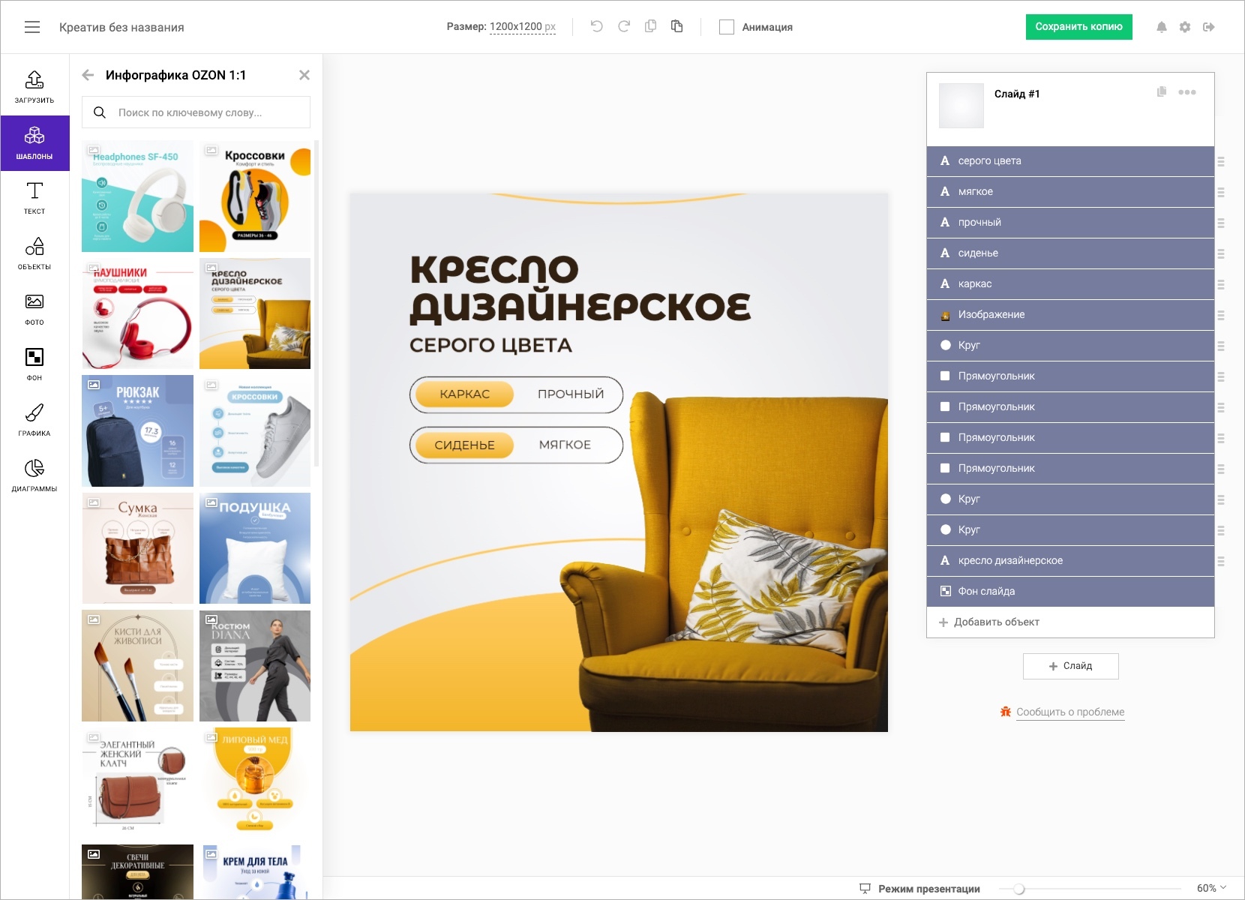Viewport: 1245px width, 900px height.
Task: Click the paste icon in top toolbar
Action: click(x=676, y=27)
